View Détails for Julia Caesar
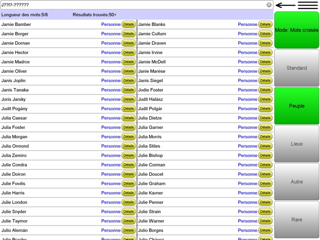The height and width of the screenshot is (240, 320). tap(128, 118)
